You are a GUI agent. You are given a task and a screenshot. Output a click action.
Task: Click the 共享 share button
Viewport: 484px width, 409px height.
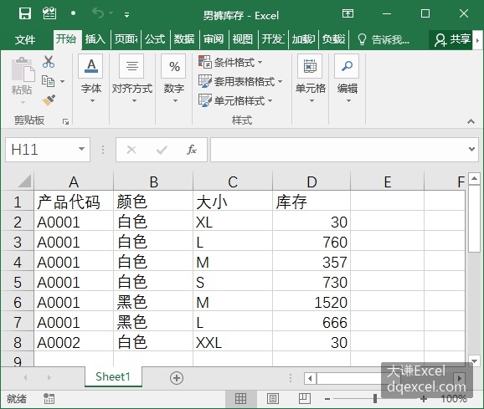point(452,40)
